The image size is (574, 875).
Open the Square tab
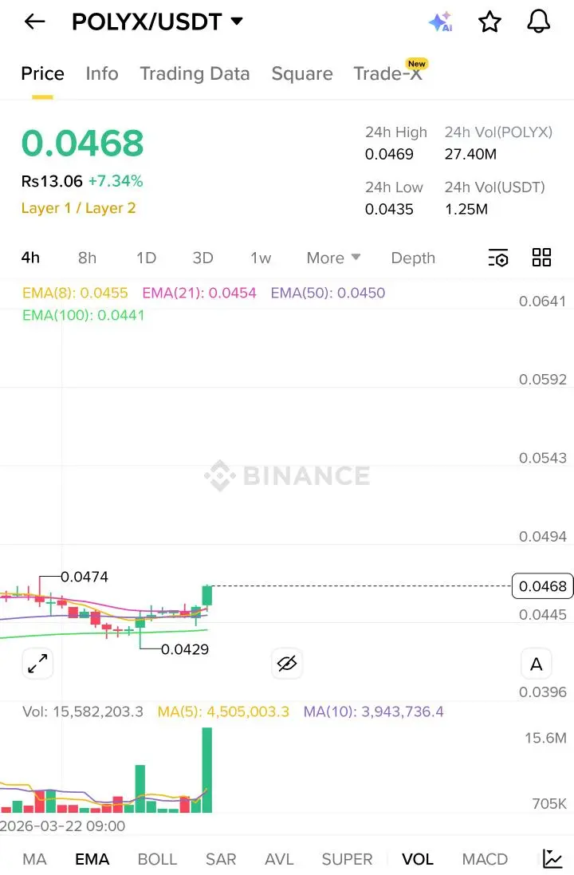click(302, 73)
